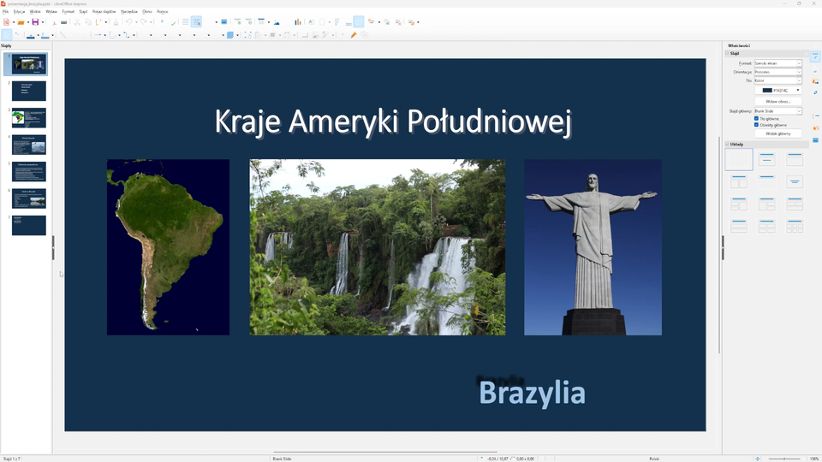The width and height of the screenshot is (822, 462).
Task: Open the background color swatch picker
Action: click(777, 90)
